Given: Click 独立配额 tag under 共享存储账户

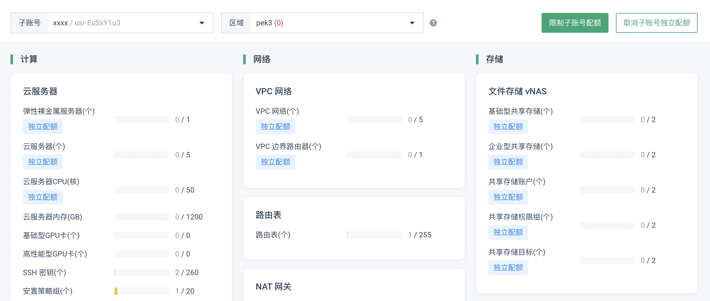Looking at the screenshot, I should click(508, 197).
